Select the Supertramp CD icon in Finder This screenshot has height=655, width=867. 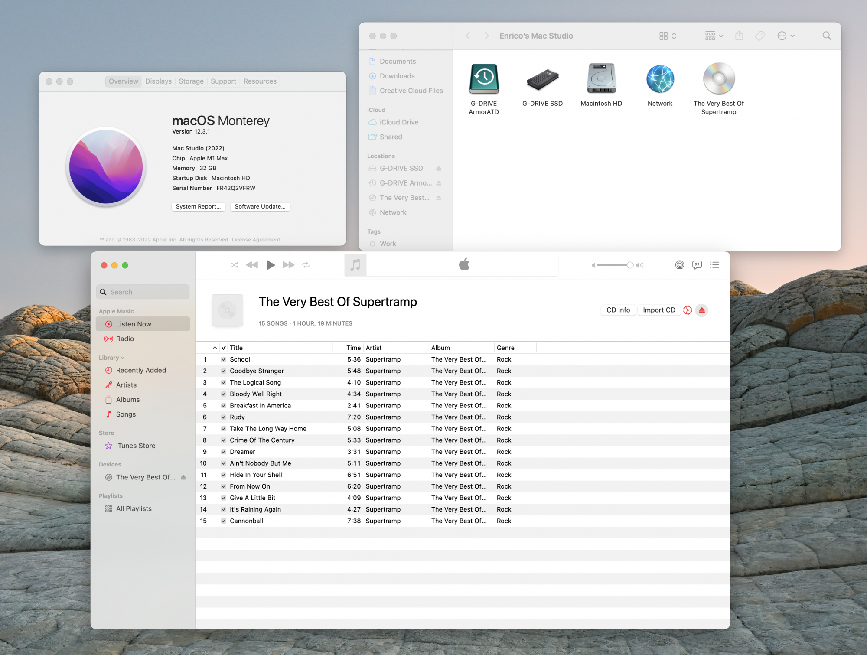[719, 78]
